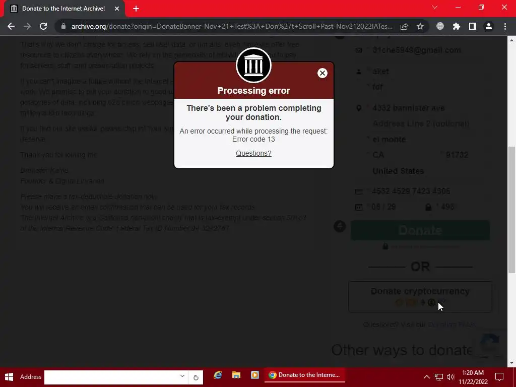Open the Extensions puzzle menu
Viewport: 516px width, 387px height.
(456, 26)
